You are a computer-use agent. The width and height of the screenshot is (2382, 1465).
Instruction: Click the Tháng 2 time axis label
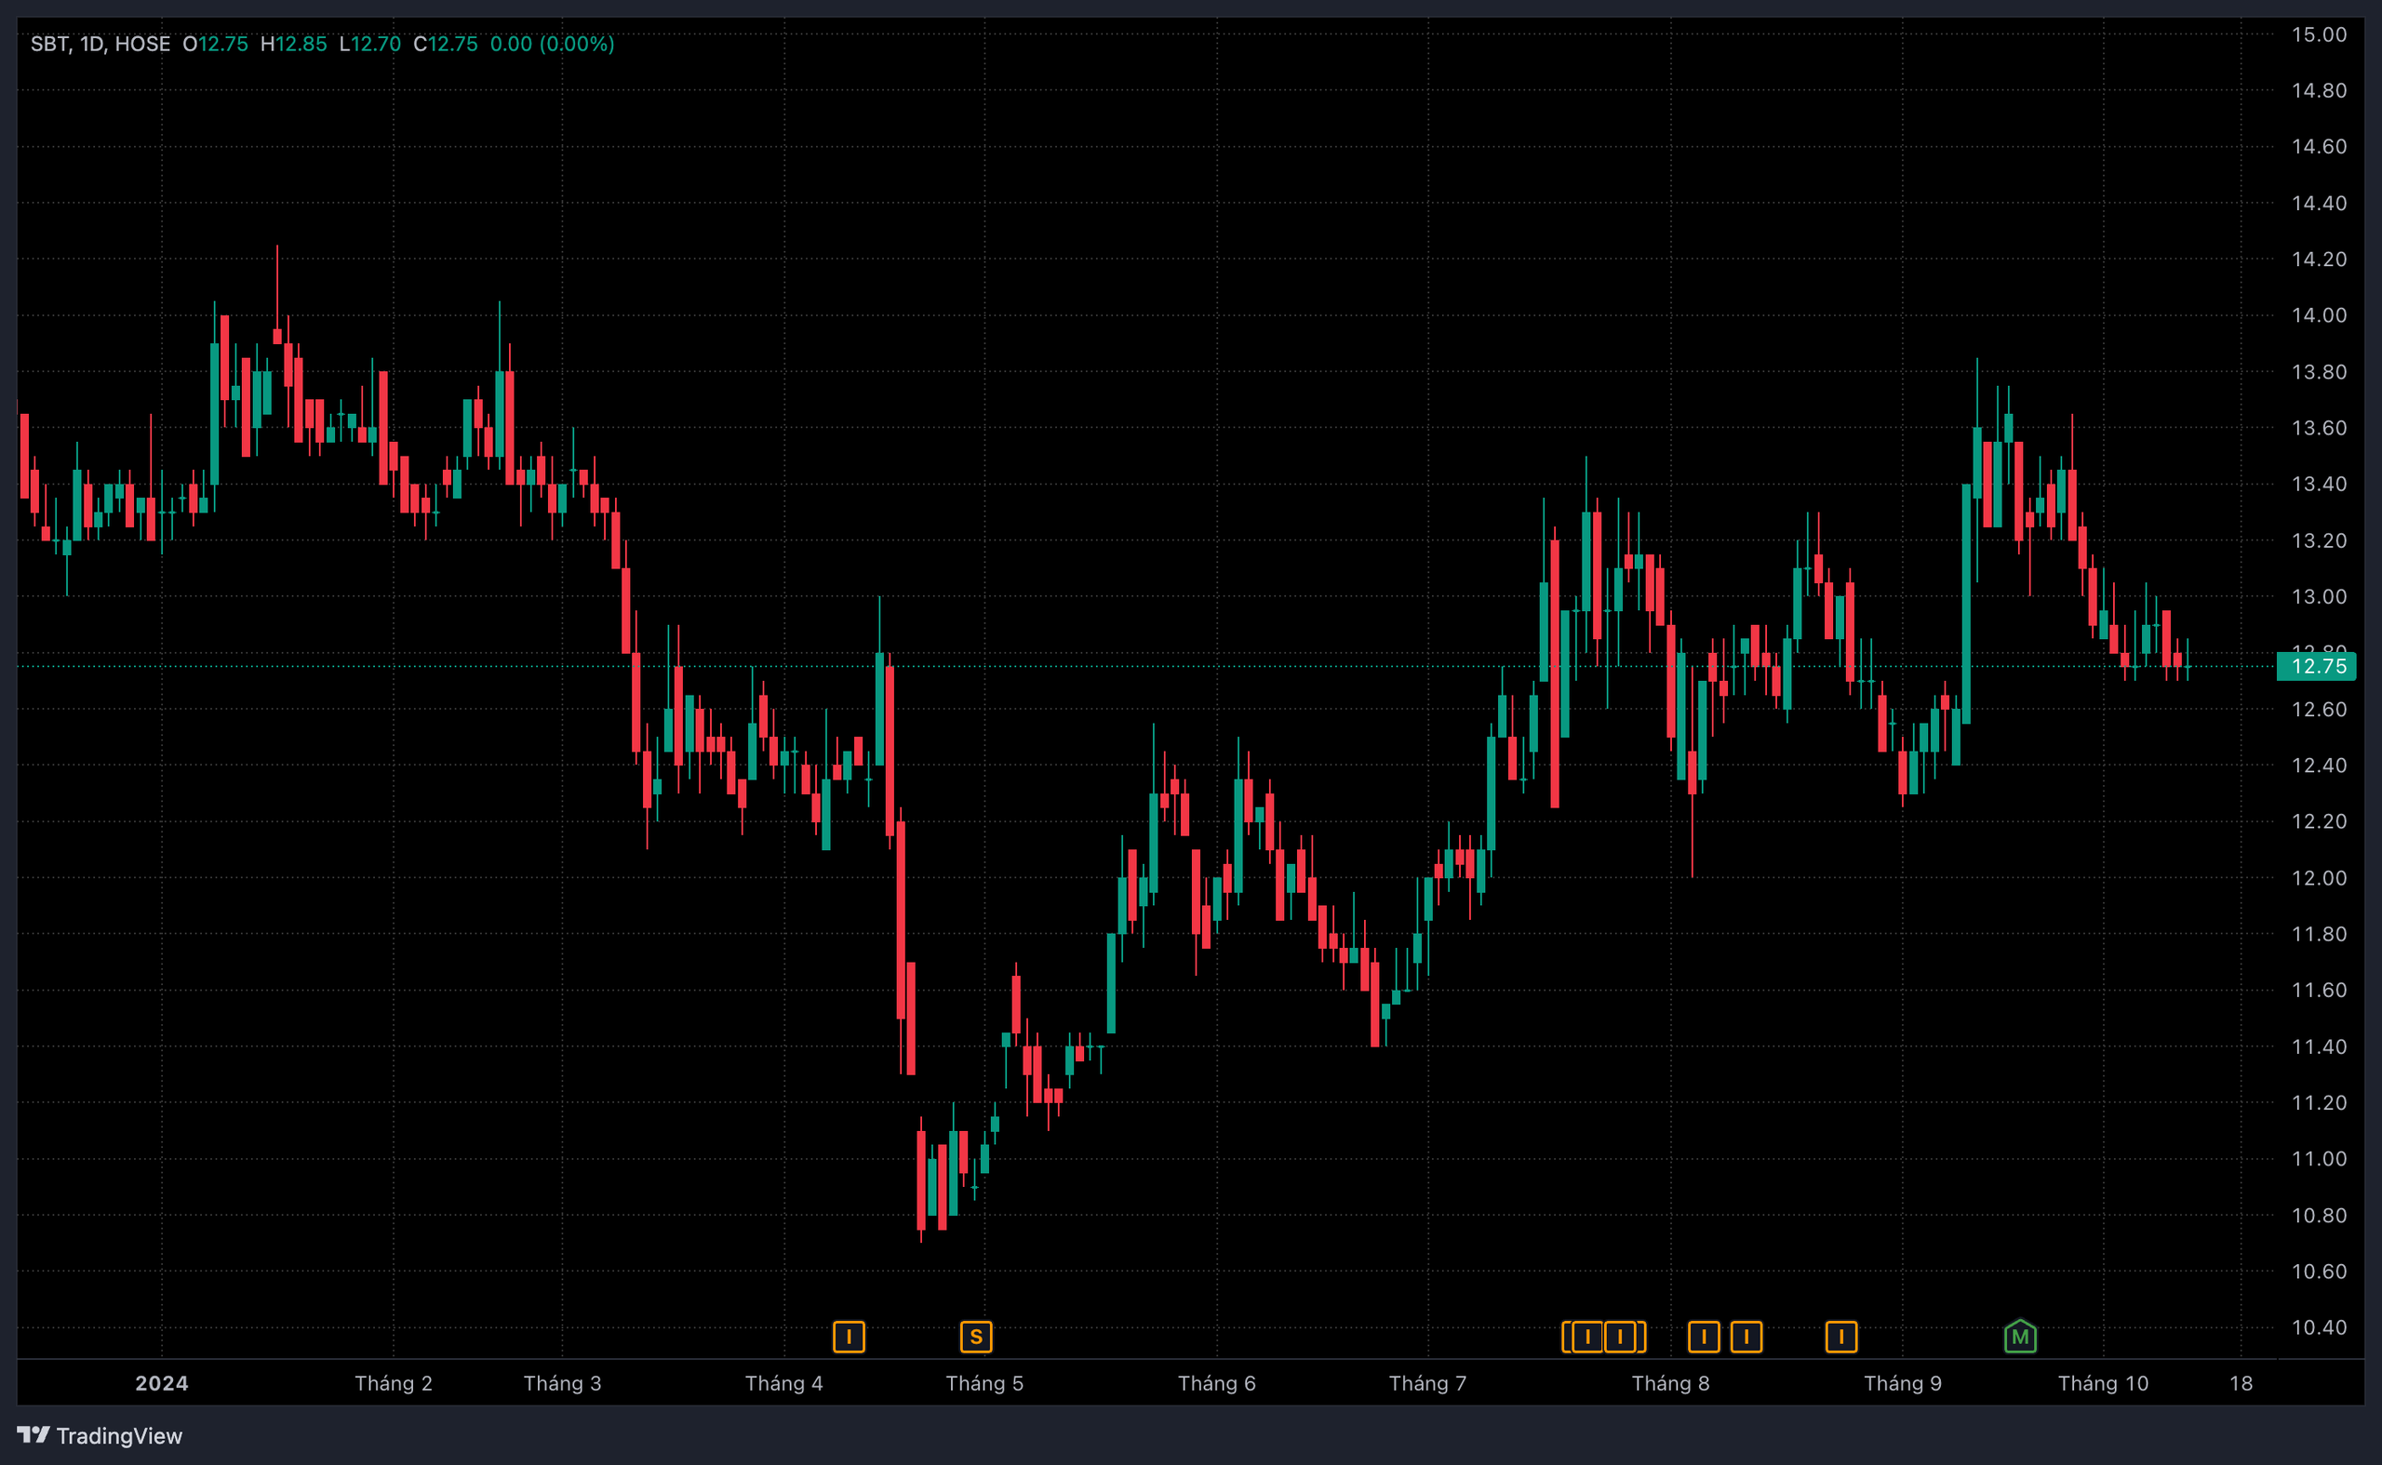point(394,1382)
